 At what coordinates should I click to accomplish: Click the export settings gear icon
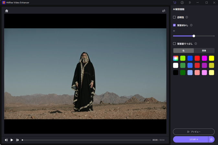tap(211, 140)
